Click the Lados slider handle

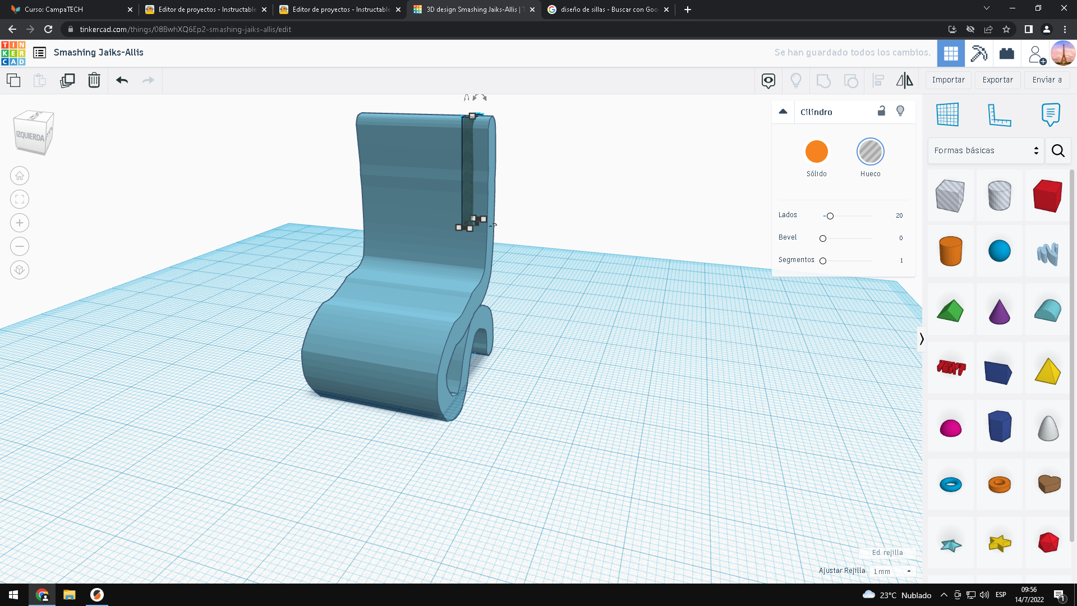[x=830, y=216]
